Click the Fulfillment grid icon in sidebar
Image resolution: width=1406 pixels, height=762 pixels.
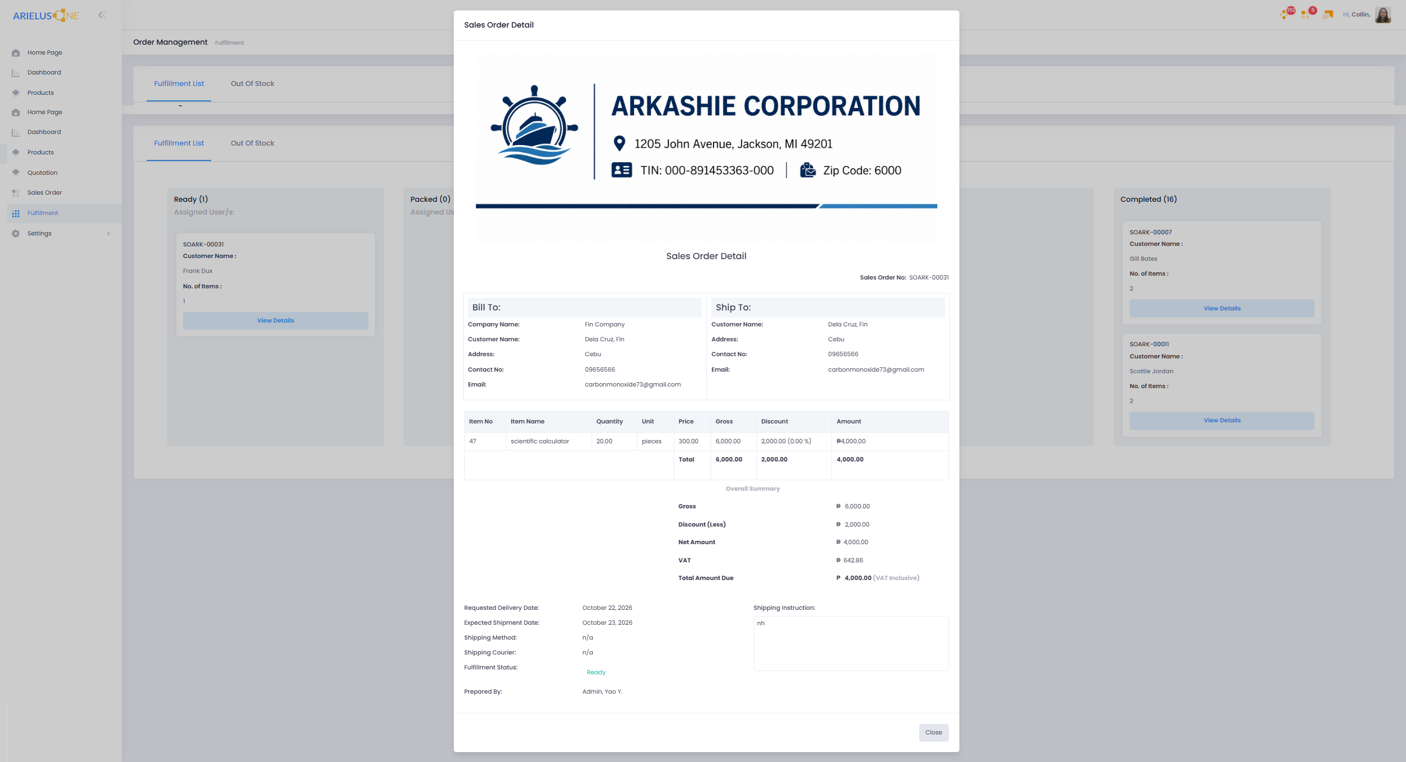(15, 213)
